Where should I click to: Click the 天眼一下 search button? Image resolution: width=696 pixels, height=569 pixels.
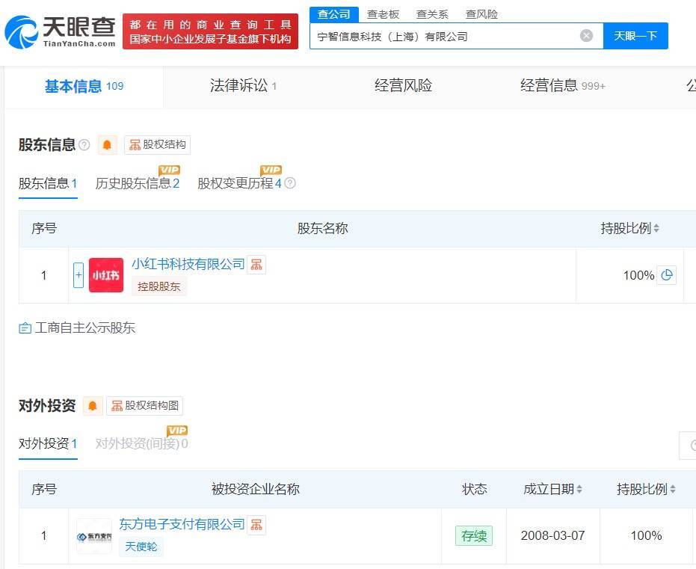pos(635,35)
